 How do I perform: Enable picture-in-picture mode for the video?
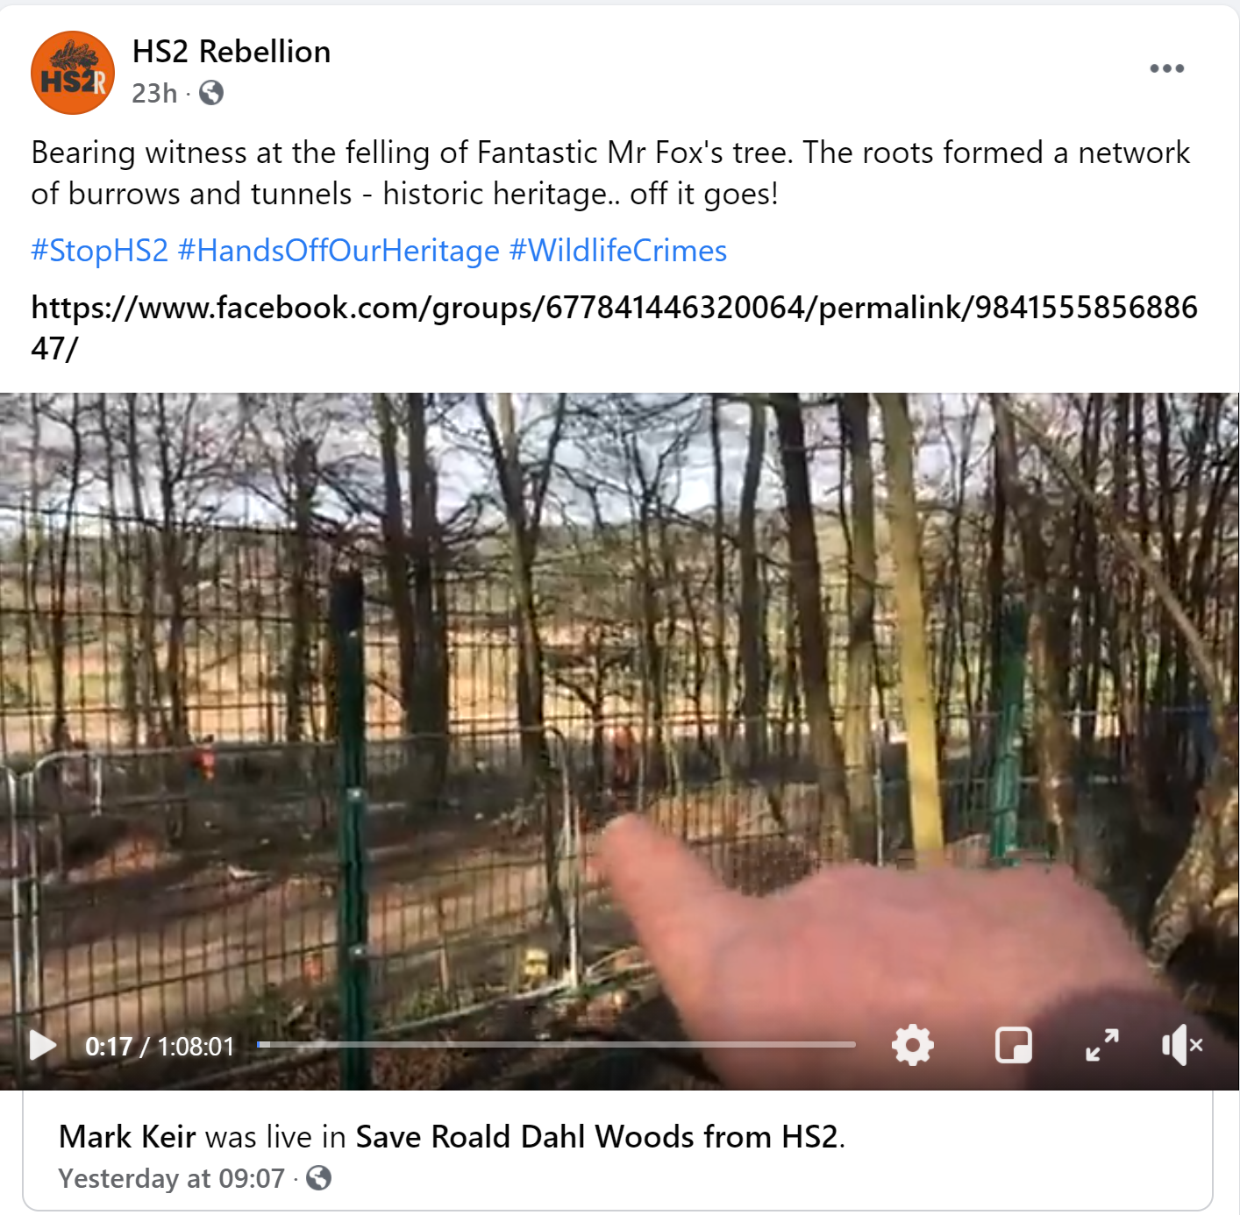[x=1014, y=1045]
